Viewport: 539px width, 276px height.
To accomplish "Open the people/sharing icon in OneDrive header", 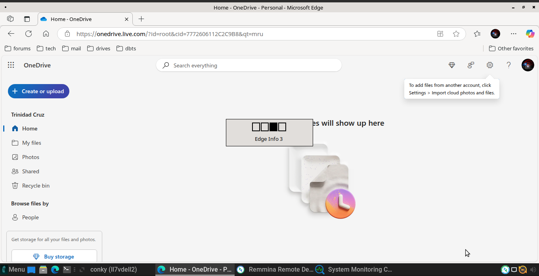I will tap(471, 65).
